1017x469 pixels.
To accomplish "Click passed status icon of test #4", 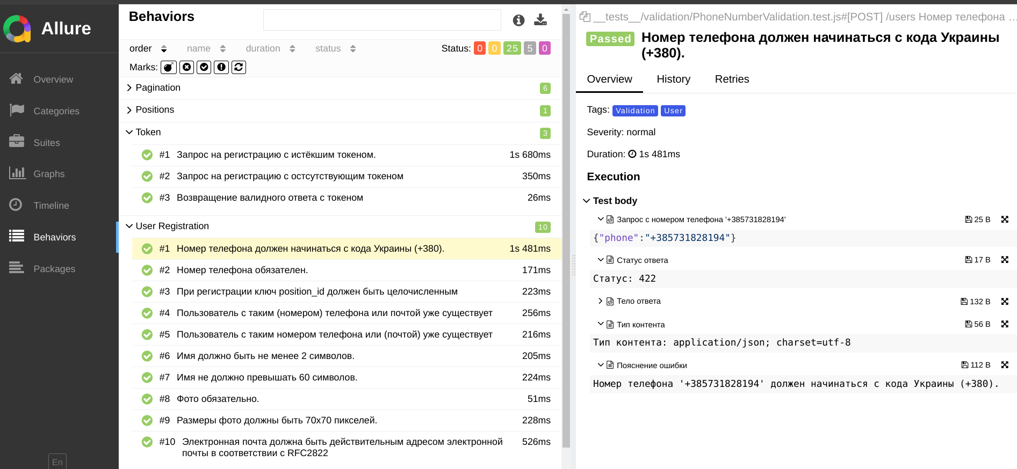I will [147, 313].
